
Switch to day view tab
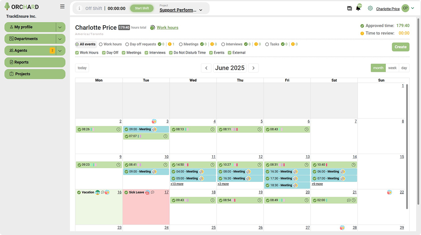pos(404,68)
